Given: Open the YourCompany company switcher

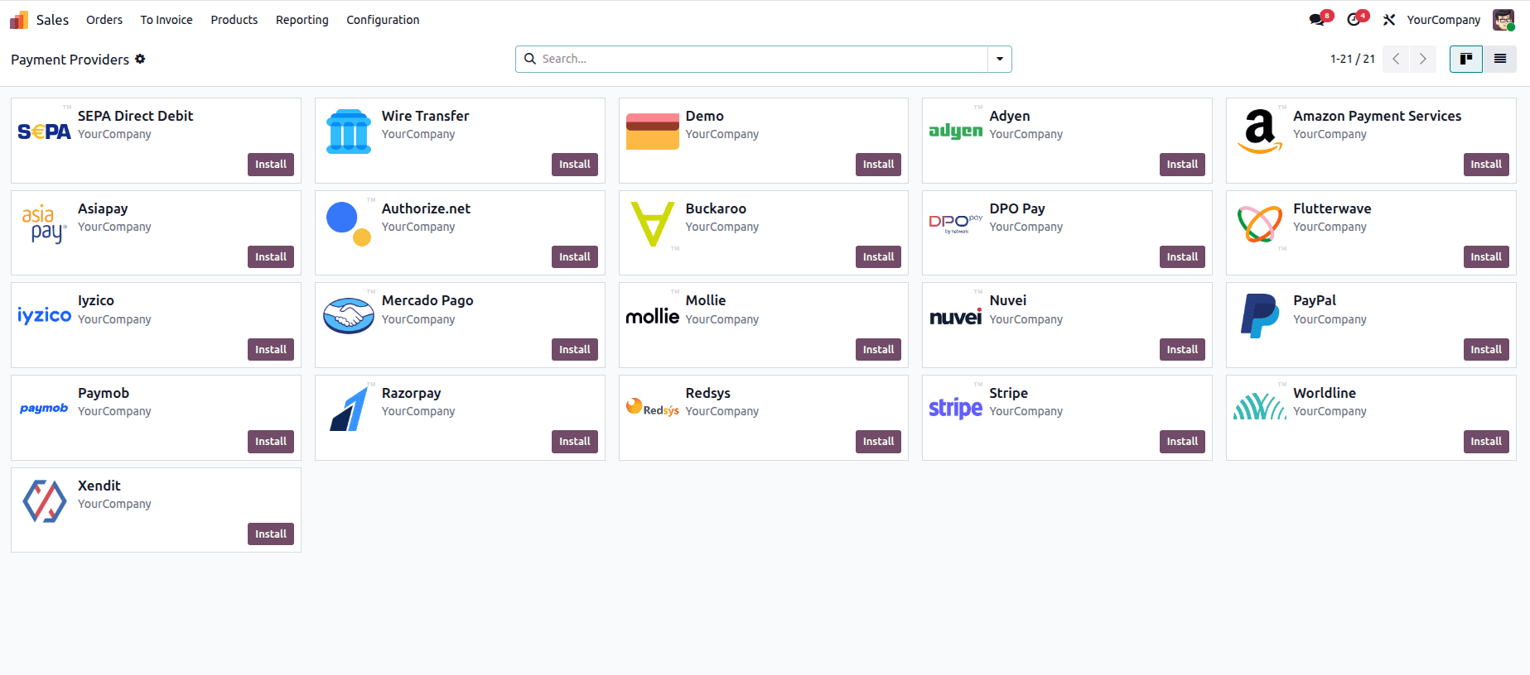Looking at the screenshot, I should click(x=1444, y=20).
